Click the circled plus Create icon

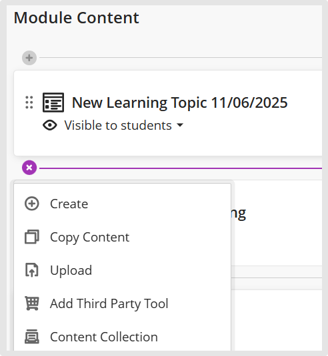click(x=32, y=204)
